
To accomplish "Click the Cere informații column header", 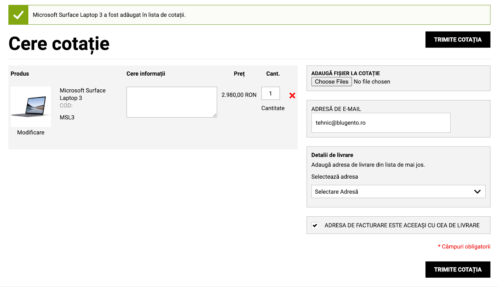I will [x=146, y=74].
